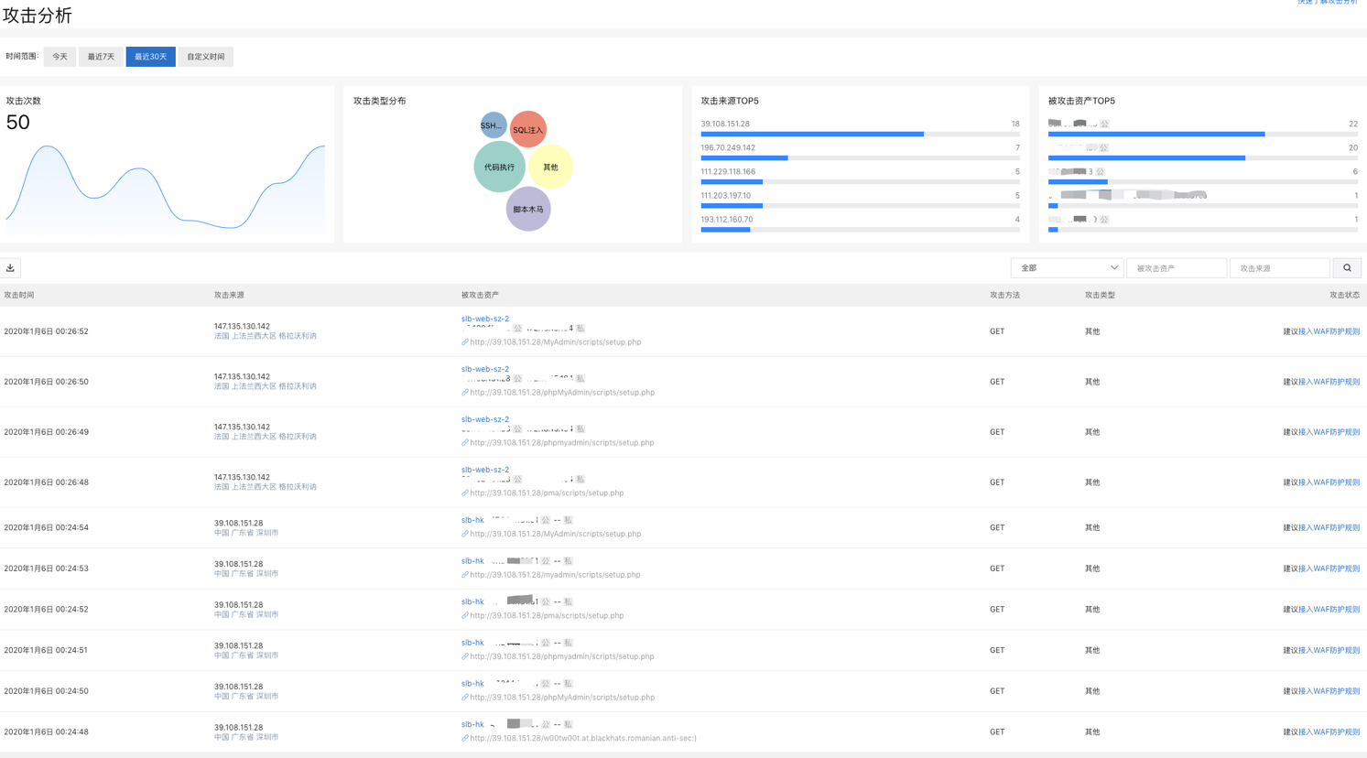Click the purple 脚本木马 bubble in chart
This screenshot has width=1367, height=758.
pos(528,210)
